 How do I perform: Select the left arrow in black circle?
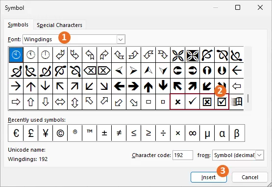pyautogui.click(x=177, y=70)
